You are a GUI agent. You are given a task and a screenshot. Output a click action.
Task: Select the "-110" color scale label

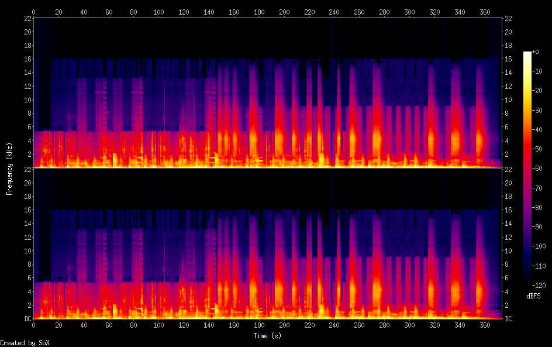(539, 266)
